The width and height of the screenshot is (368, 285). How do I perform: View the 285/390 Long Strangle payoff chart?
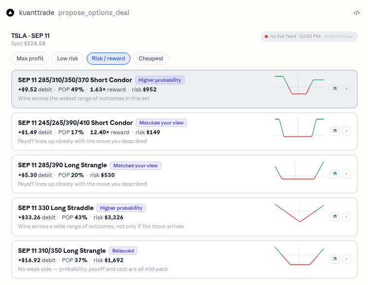299,170
